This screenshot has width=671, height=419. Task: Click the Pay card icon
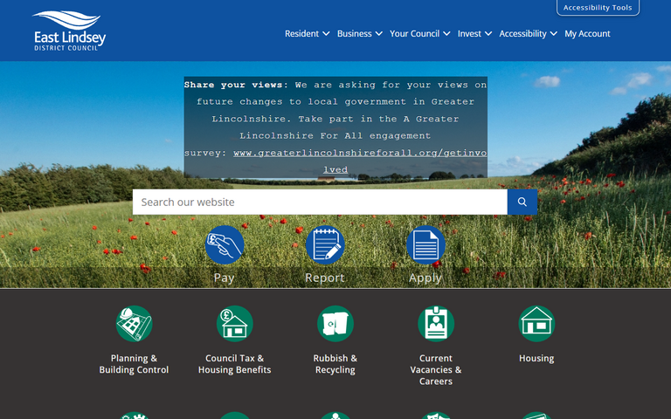click(225, 245)
